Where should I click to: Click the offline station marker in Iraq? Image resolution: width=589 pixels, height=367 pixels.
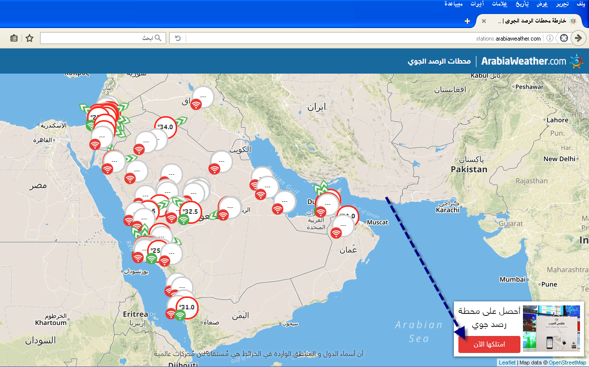[x=203, y=97]
